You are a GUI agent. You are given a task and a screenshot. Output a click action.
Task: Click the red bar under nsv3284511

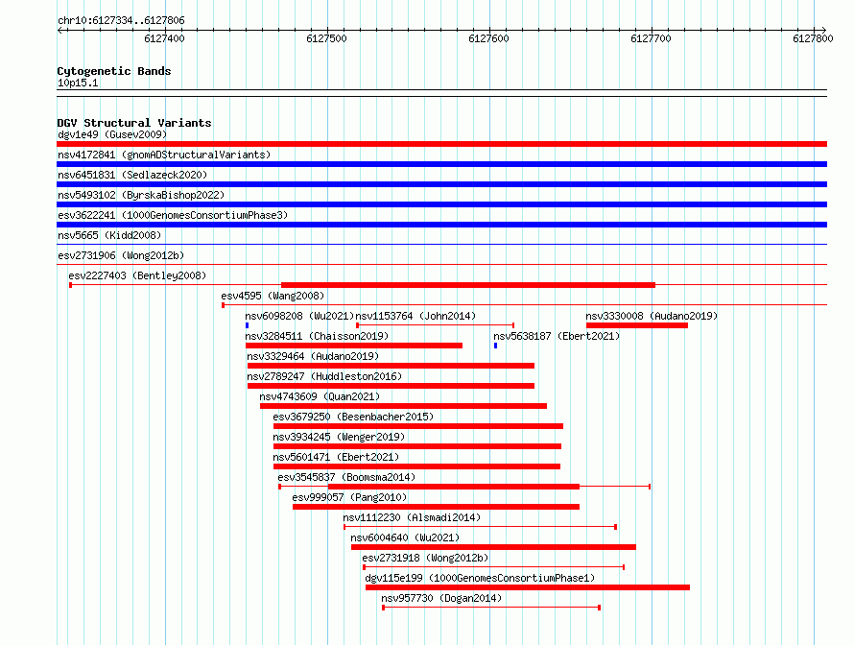point(354,346)
